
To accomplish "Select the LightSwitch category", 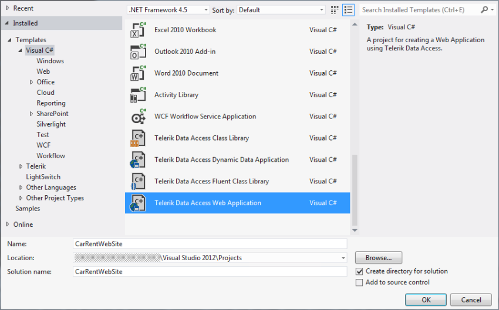I will point(43,176).
